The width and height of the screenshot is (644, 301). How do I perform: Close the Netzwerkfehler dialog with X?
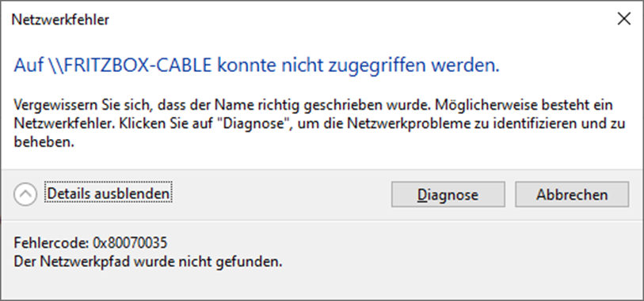(624, 19)
